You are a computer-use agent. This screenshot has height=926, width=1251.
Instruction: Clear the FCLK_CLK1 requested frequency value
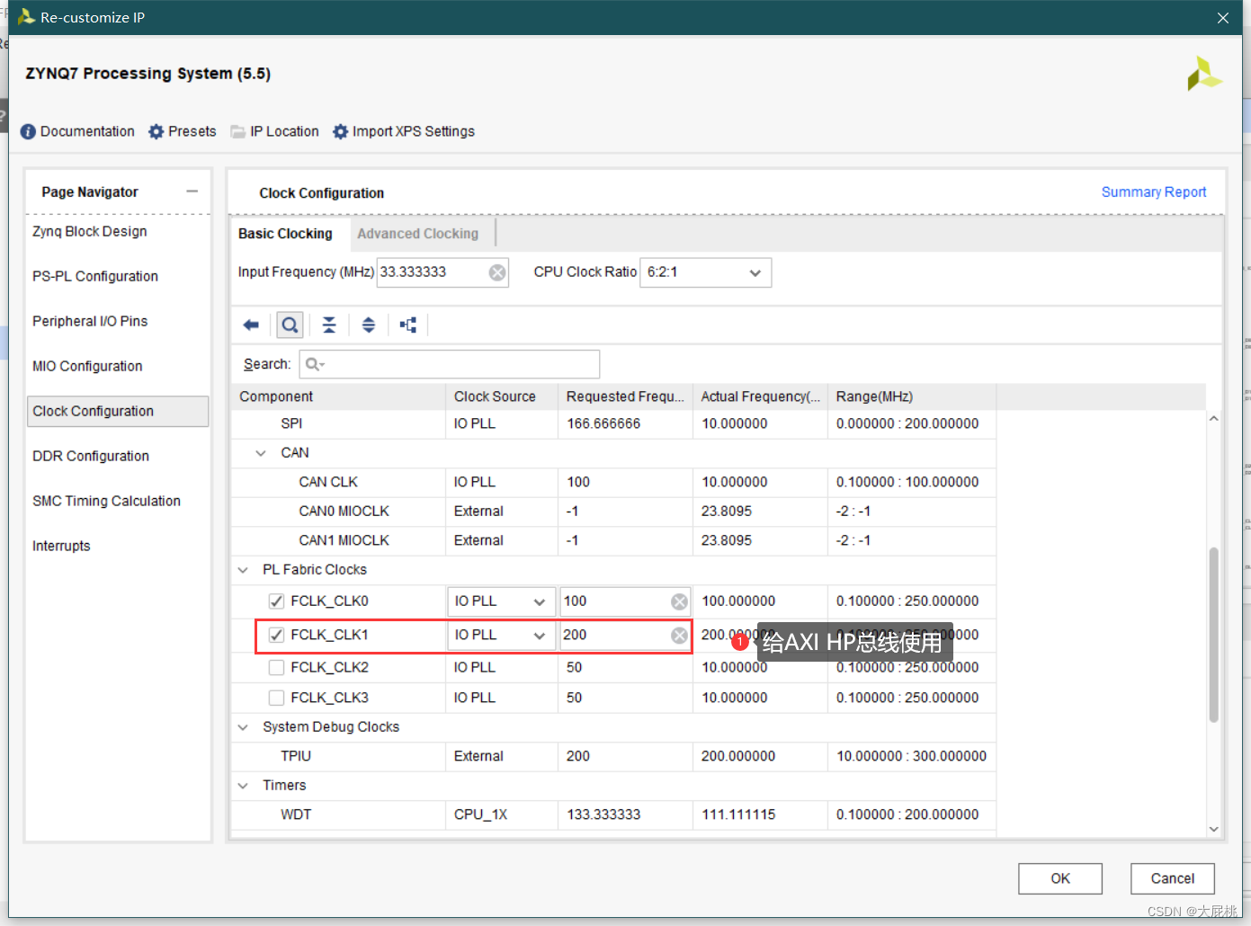pos(680,636)
